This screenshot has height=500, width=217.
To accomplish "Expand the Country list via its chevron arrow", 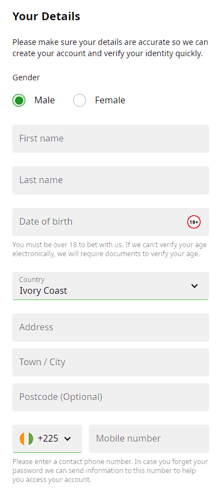I will pos(195,286).
